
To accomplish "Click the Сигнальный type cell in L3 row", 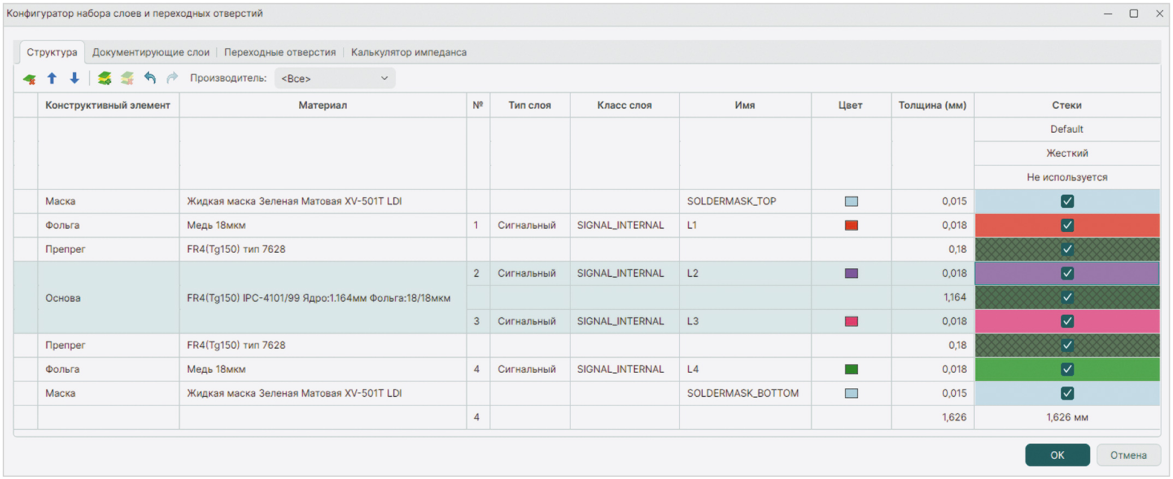I will (530, 321).
